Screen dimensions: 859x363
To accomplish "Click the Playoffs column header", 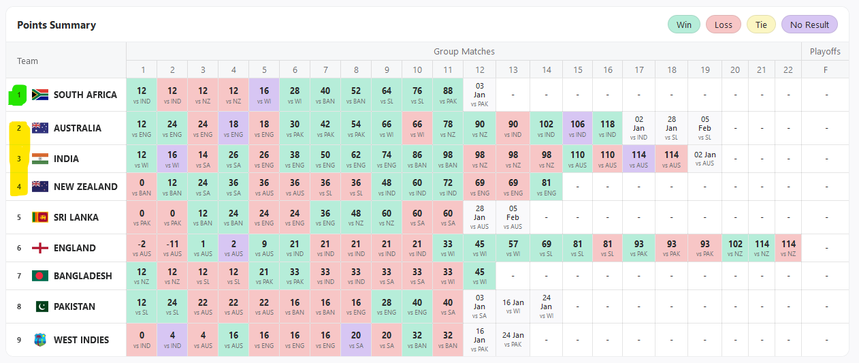I will tap(825, 51).
